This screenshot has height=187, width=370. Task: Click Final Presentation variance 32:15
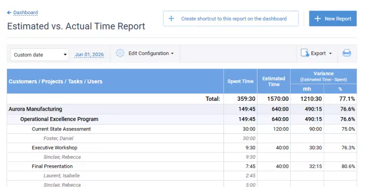[x=316, y=166]
